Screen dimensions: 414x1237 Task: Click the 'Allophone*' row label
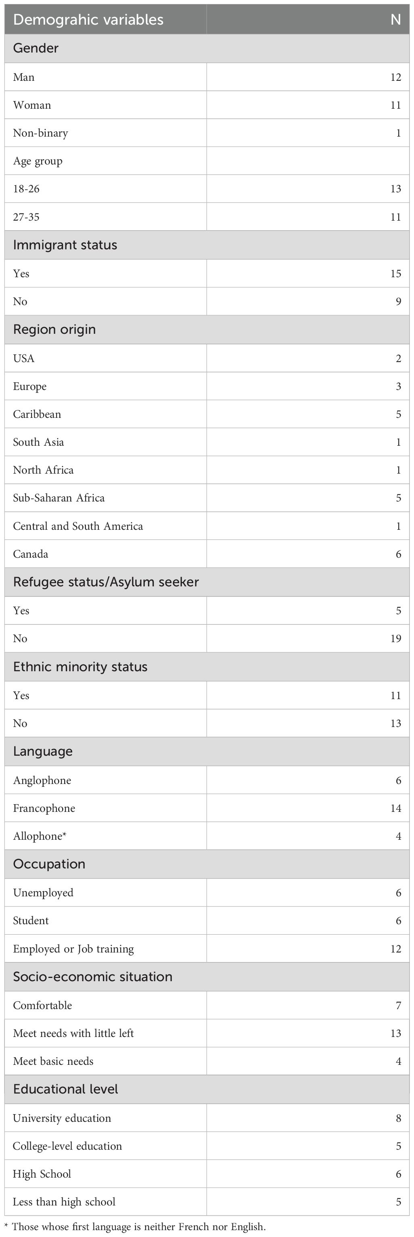(40, 836)
